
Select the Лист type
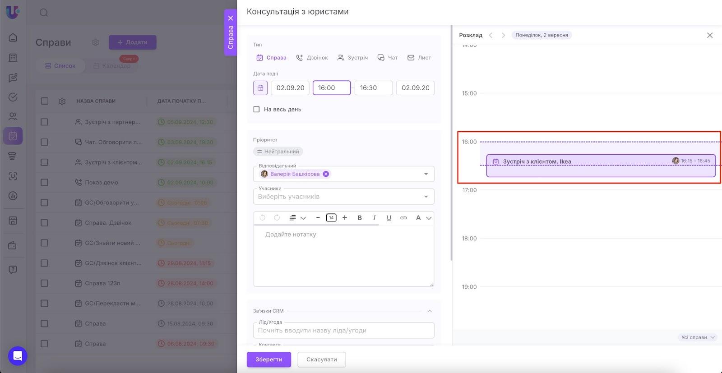pyautogui.click(x=419, y=58)
